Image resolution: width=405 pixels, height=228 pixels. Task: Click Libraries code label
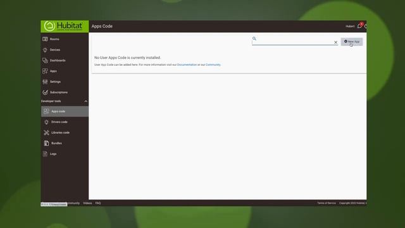click(60, 132)
